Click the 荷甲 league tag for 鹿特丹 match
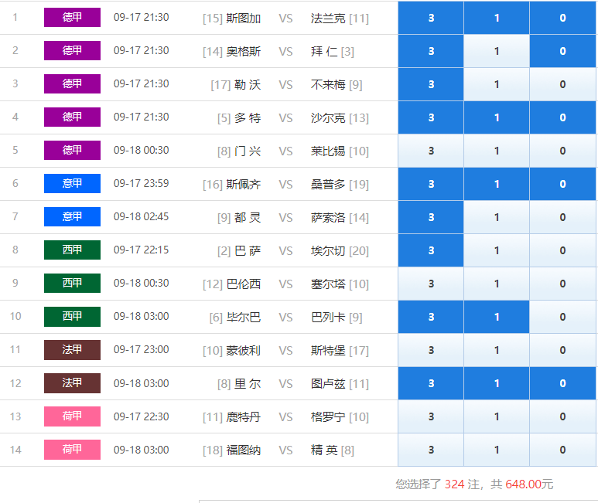 (72, 416)
